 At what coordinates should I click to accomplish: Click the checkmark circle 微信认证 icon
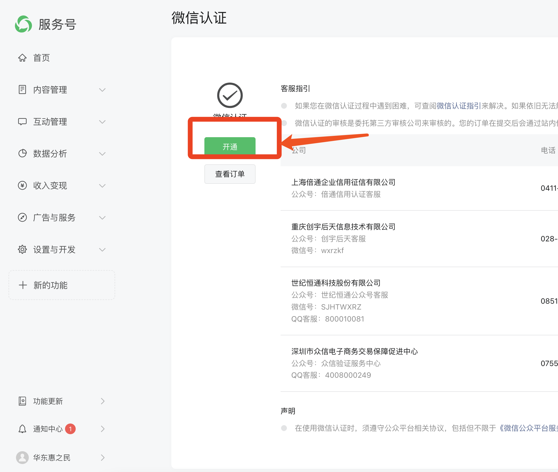[230, 95]
